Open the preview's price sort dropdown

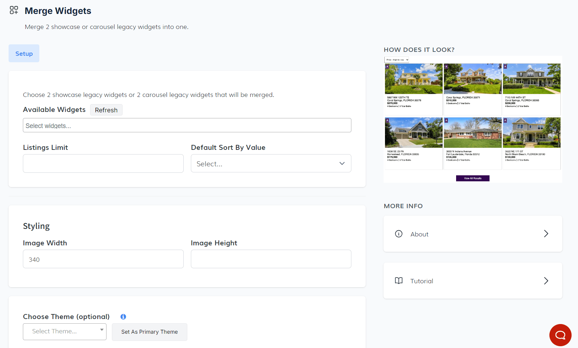coord(396,60)
